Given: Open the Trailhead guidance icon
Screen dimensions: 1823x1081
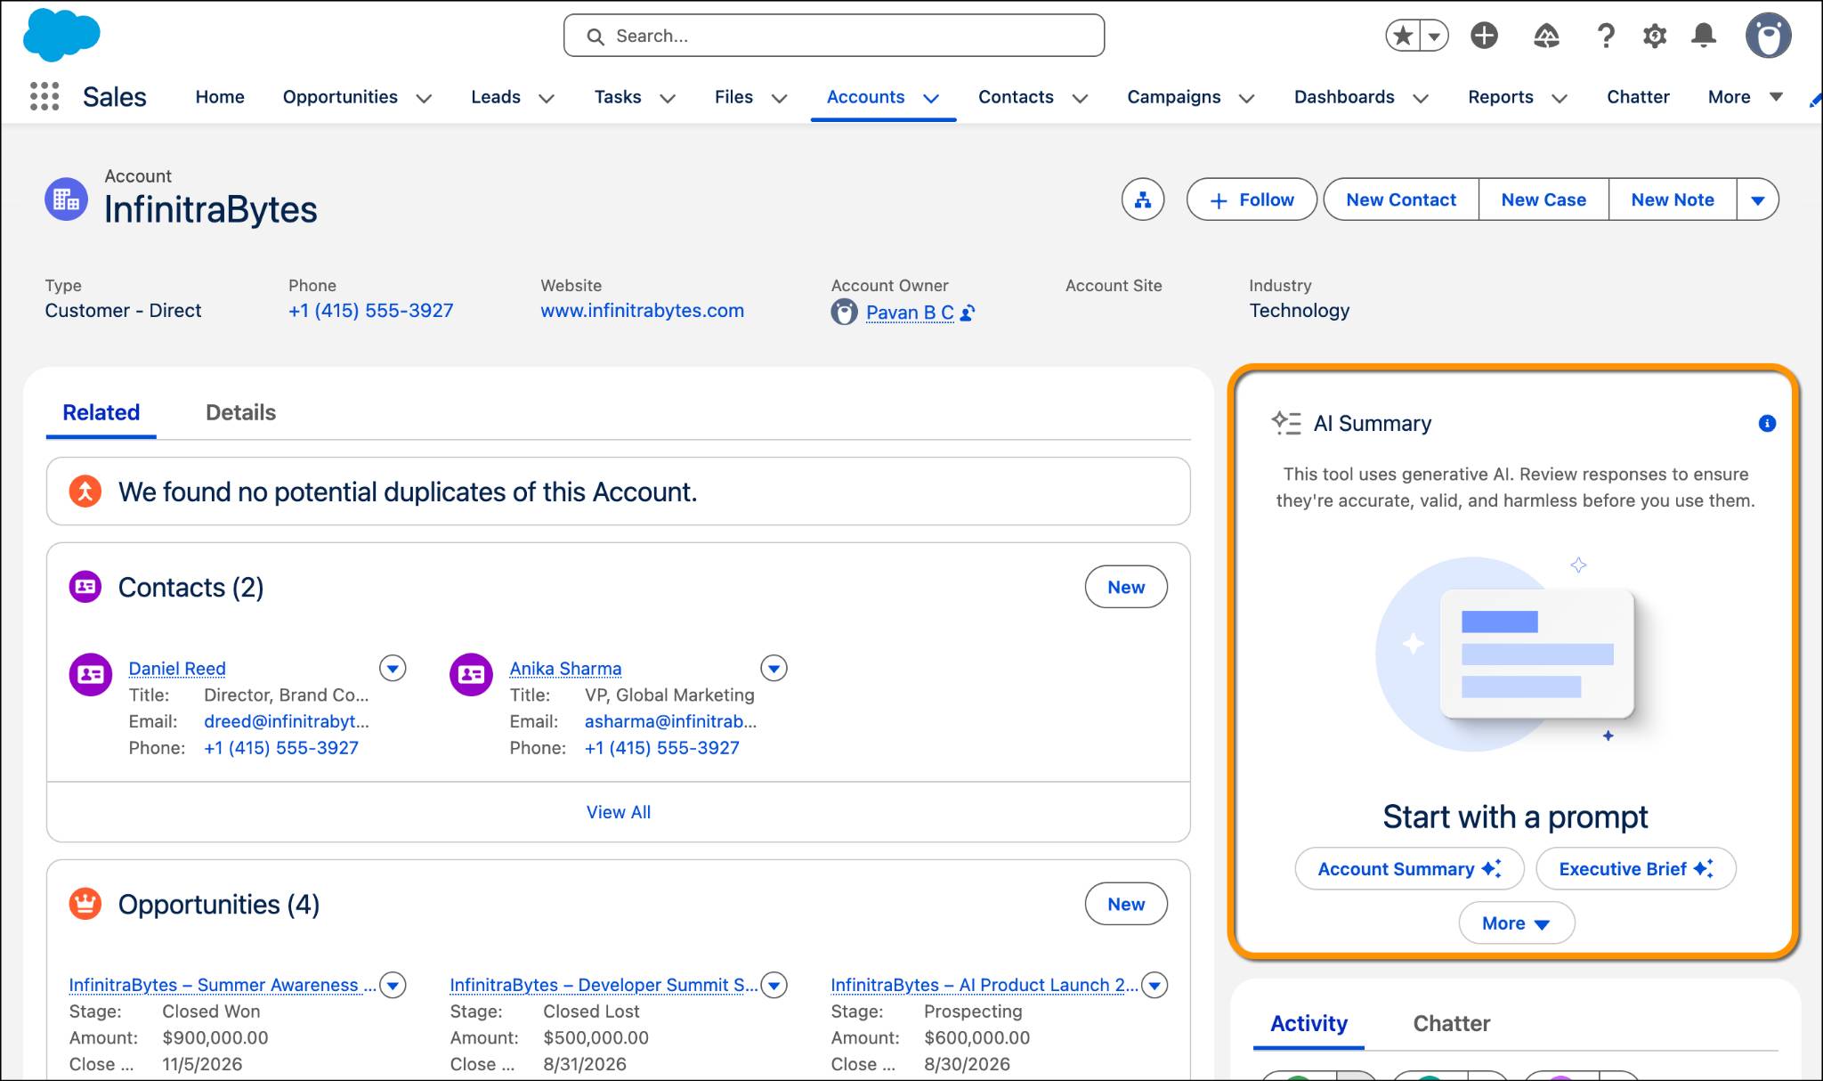Looking at the screenshot, I should pyautogui.click(x=1546, y=36).
